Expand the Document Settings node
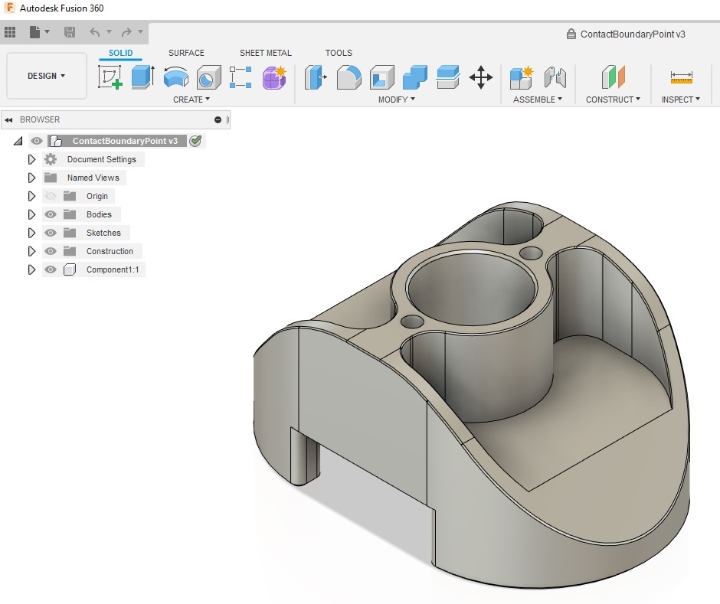This screenshot has width=720, height=604. coord(31,159)
